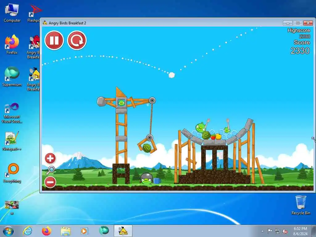
Task: Open Supermium from the taskbar
Action: click(104, 231)
